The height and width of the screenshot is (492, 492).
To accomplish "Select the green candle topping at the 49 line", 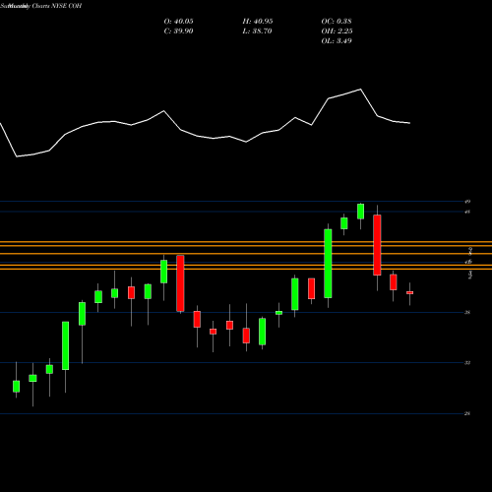I will [x=360, y=212].
